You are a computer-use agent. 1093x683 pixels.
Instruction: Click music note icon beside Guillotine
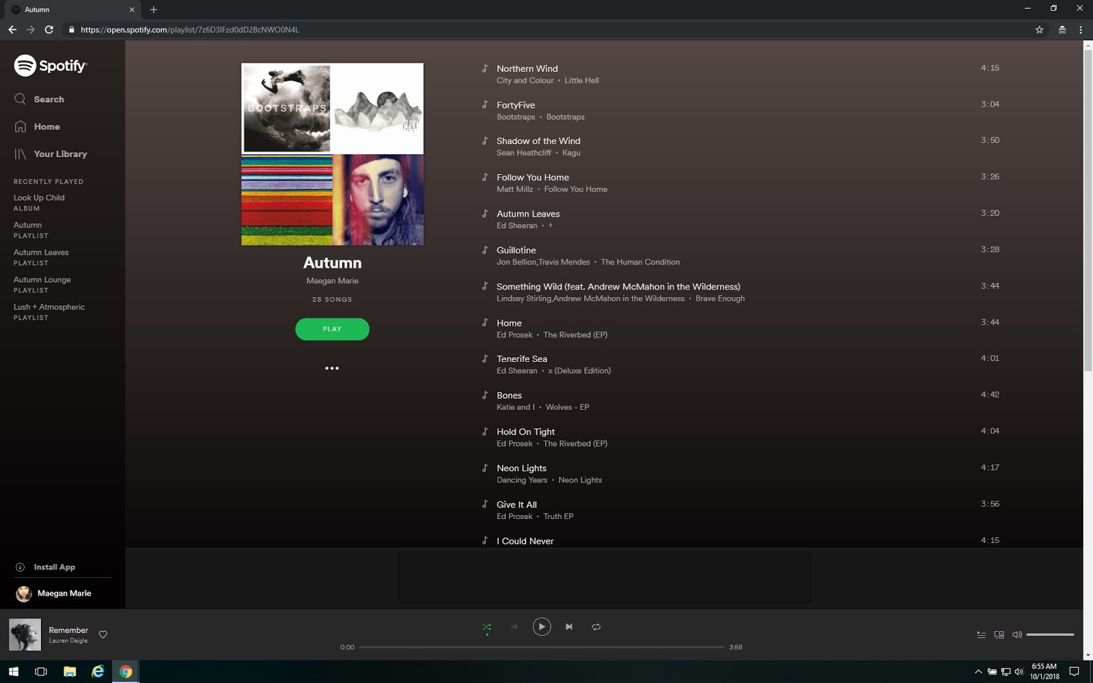tap(485, 250)
